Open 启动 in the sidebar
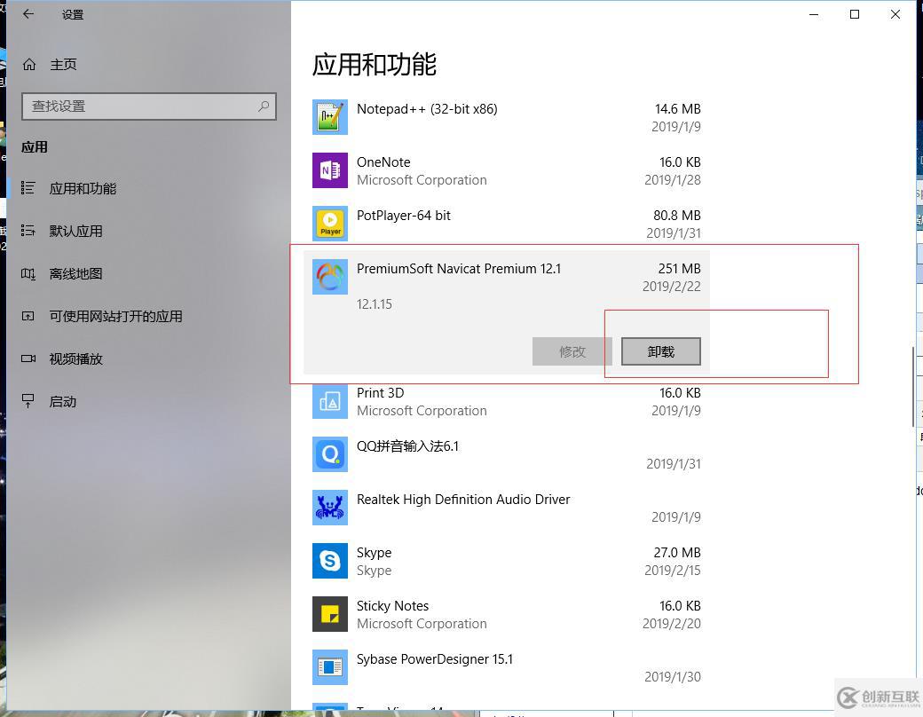This screenshot has height=717, width=923. pyautogui.click(x=62, y=401)
